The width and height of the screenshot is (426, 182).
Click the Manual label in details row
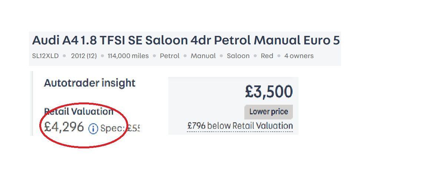[x=203, y=56]
